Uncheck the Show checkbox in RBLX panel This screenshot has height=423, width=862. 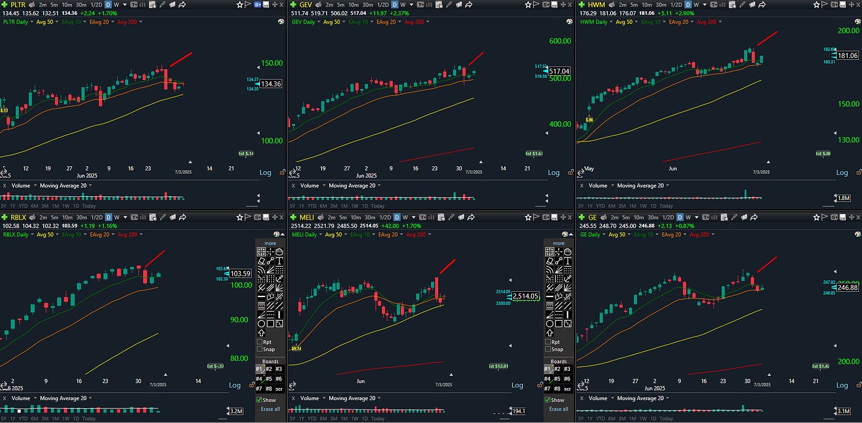[259, 400]
